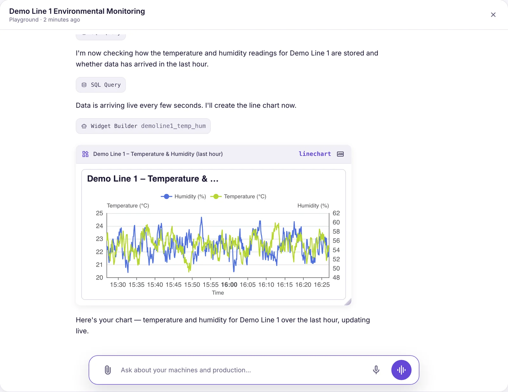The width and height of the screenshot is (508, 392).
Task: Click the 'Here's your chart' summary message
Action: (x=223, y=325)
